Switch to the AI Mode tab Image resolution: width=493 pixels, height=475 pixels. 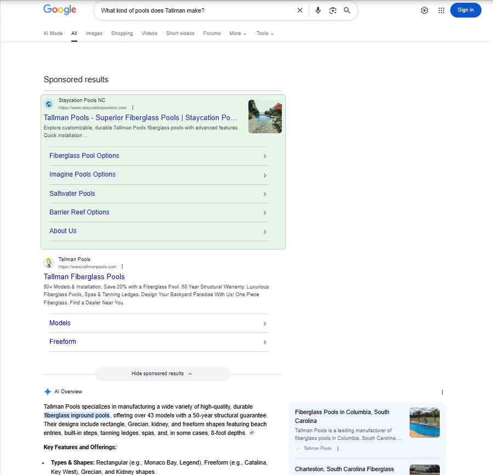pyautogui.click(x=53, y=33)
